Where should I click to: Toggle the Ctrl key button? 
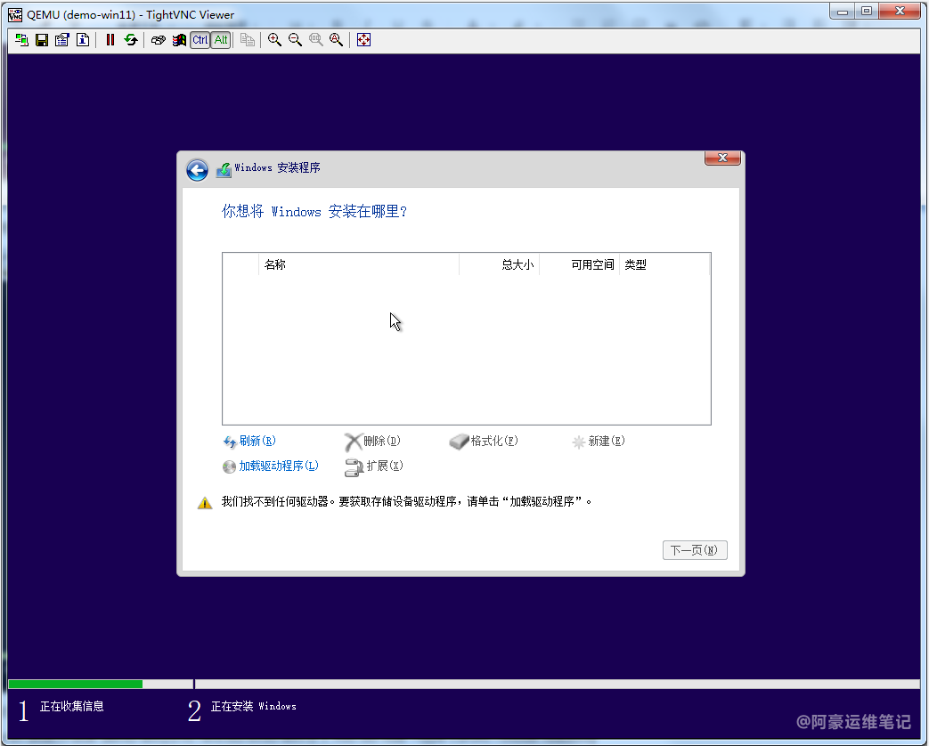pos(200,40)
